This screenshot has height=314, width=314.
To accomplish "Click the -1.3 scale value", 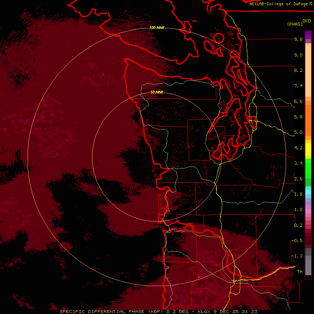I will click(x=297, y=256).
